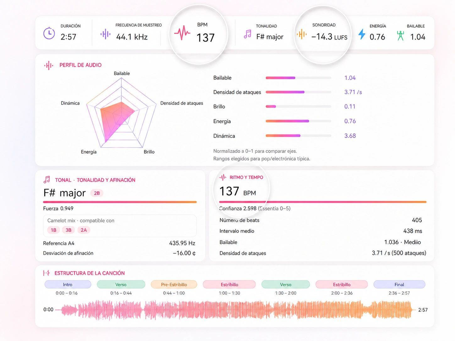Click the Densidad de ataques progress bar
The width and height of the screenshot is (455, 341).
point(299,92)
